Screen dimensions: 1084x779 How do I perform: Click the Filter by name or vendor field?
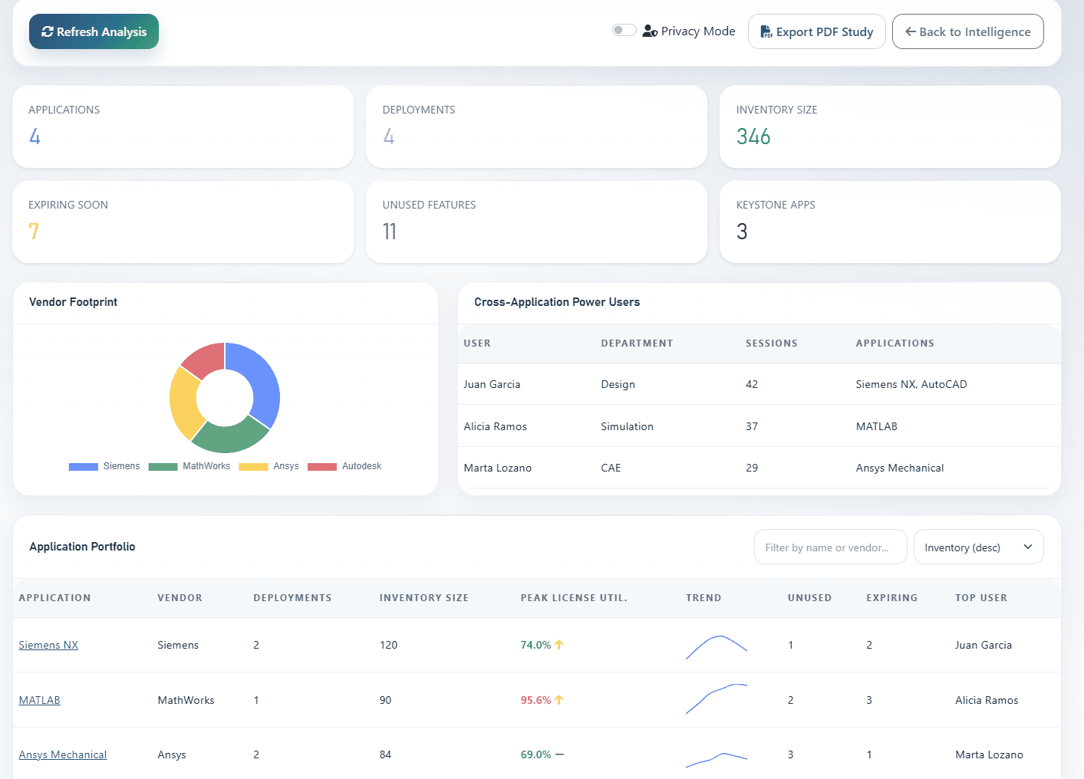[830, 547]
